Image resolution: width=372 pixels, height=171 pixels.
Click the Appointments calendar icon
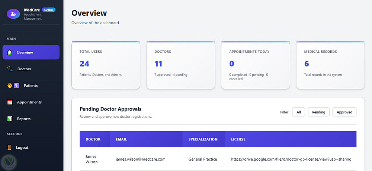pyautogui.click(x=10, y=102)
